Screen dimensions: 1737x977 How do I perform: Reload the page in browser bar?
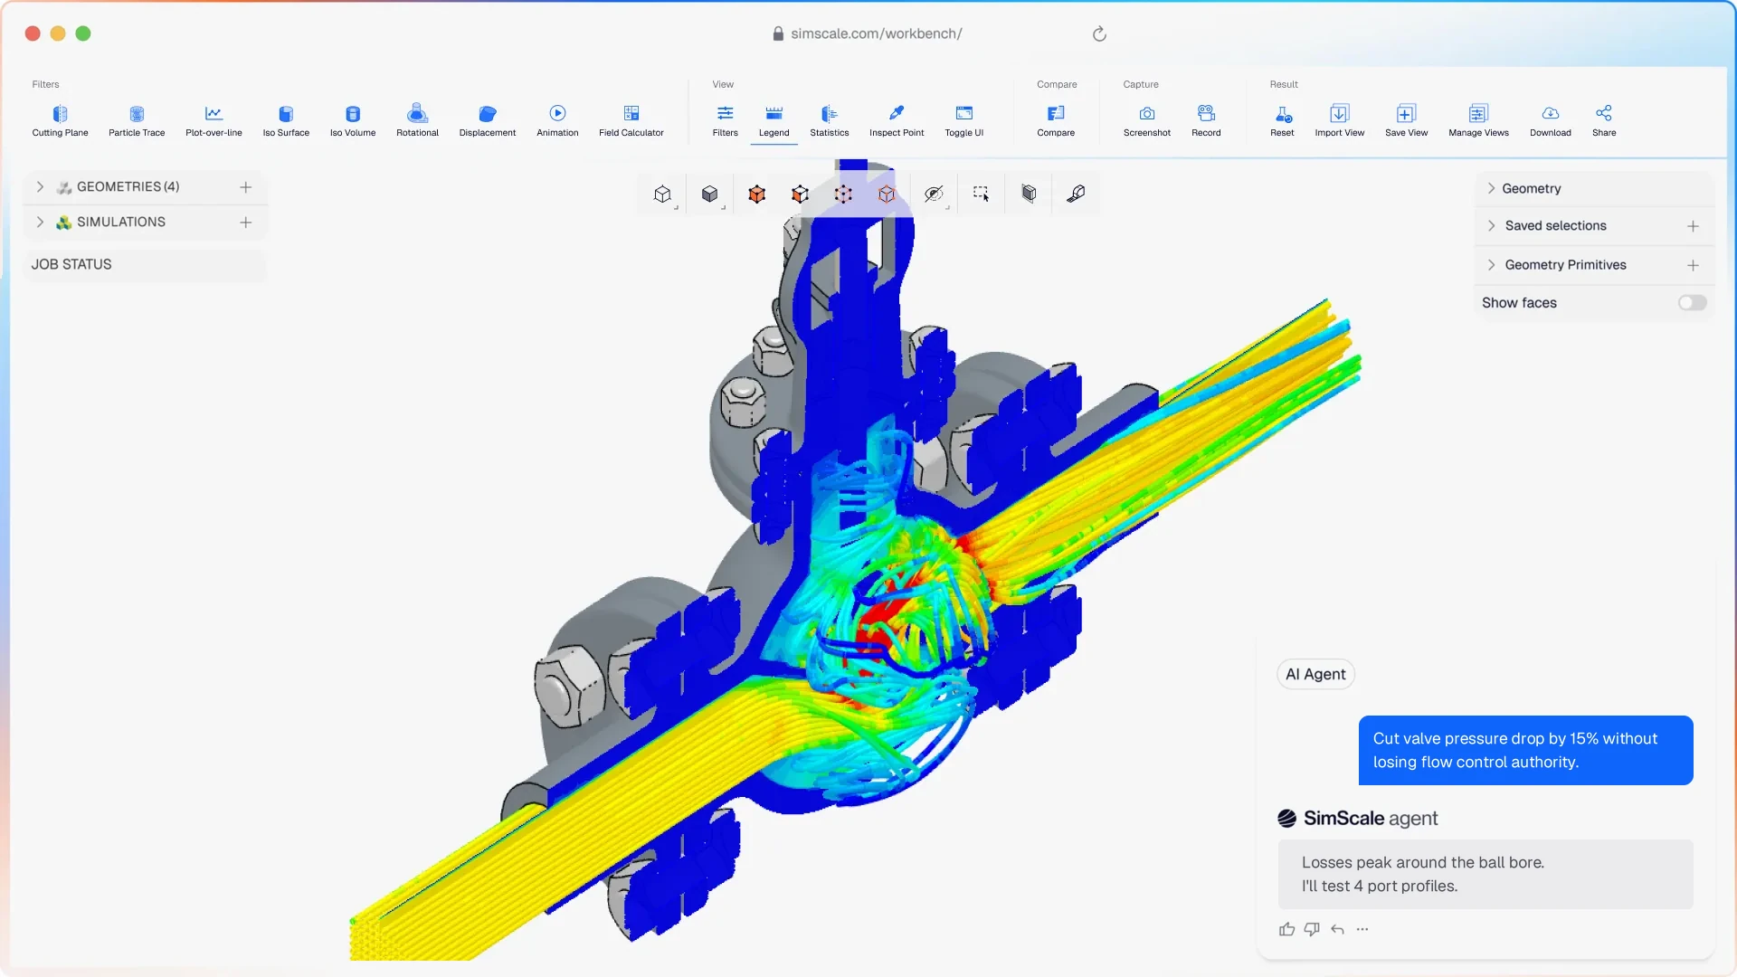[x=1099, y=33]
